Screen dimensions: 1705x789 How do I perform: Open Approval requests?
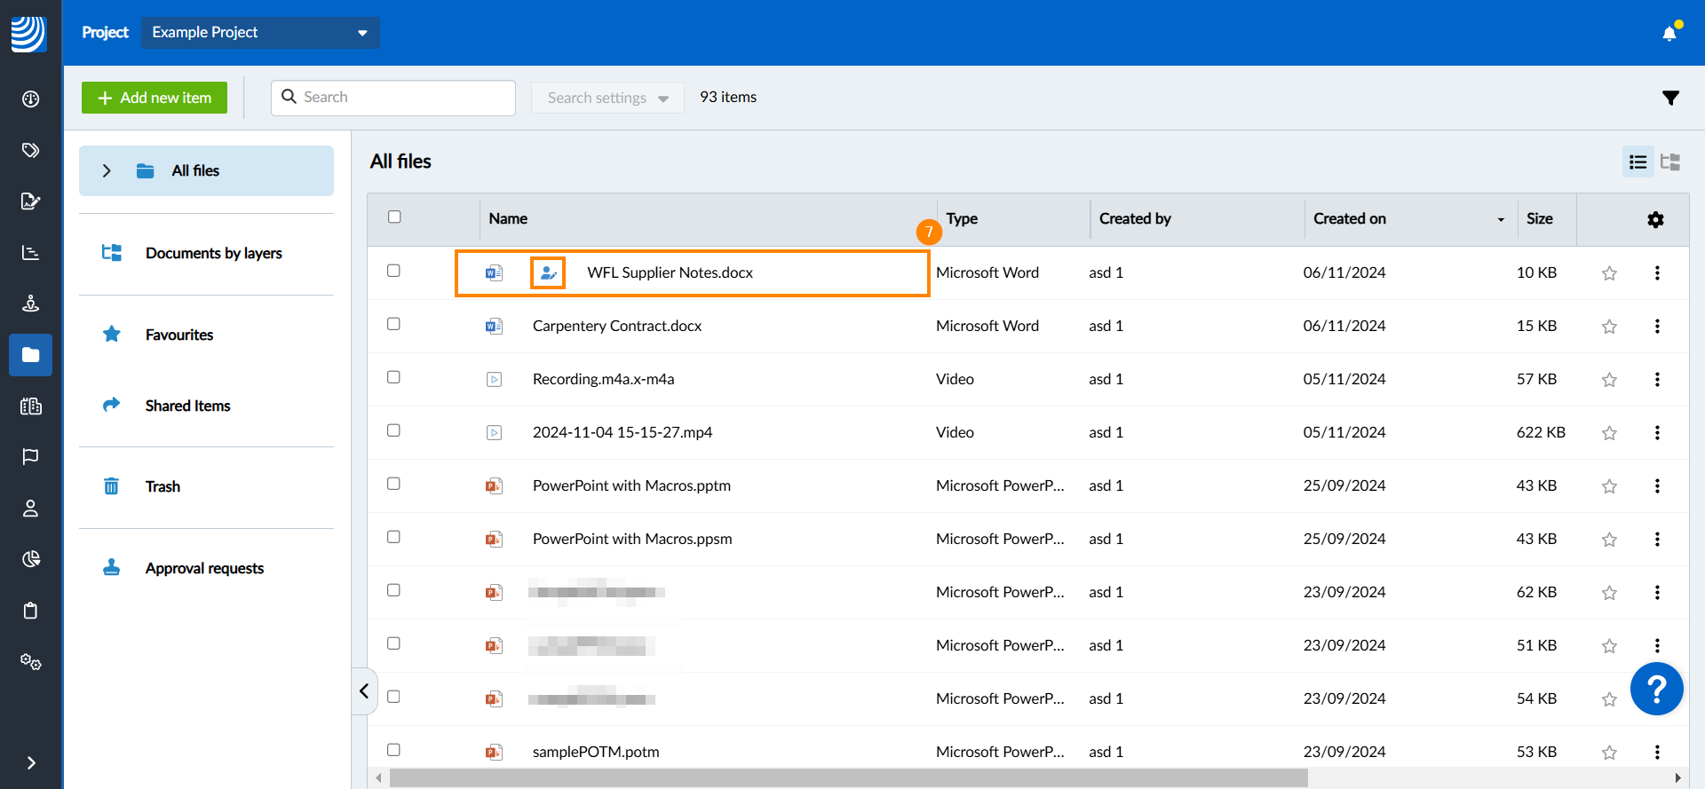[x=206, y=568]
